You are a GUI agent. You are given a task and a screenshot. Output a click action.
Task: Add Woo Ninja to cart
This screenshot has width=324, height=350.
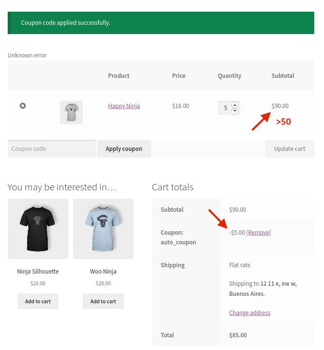point(103,301)
